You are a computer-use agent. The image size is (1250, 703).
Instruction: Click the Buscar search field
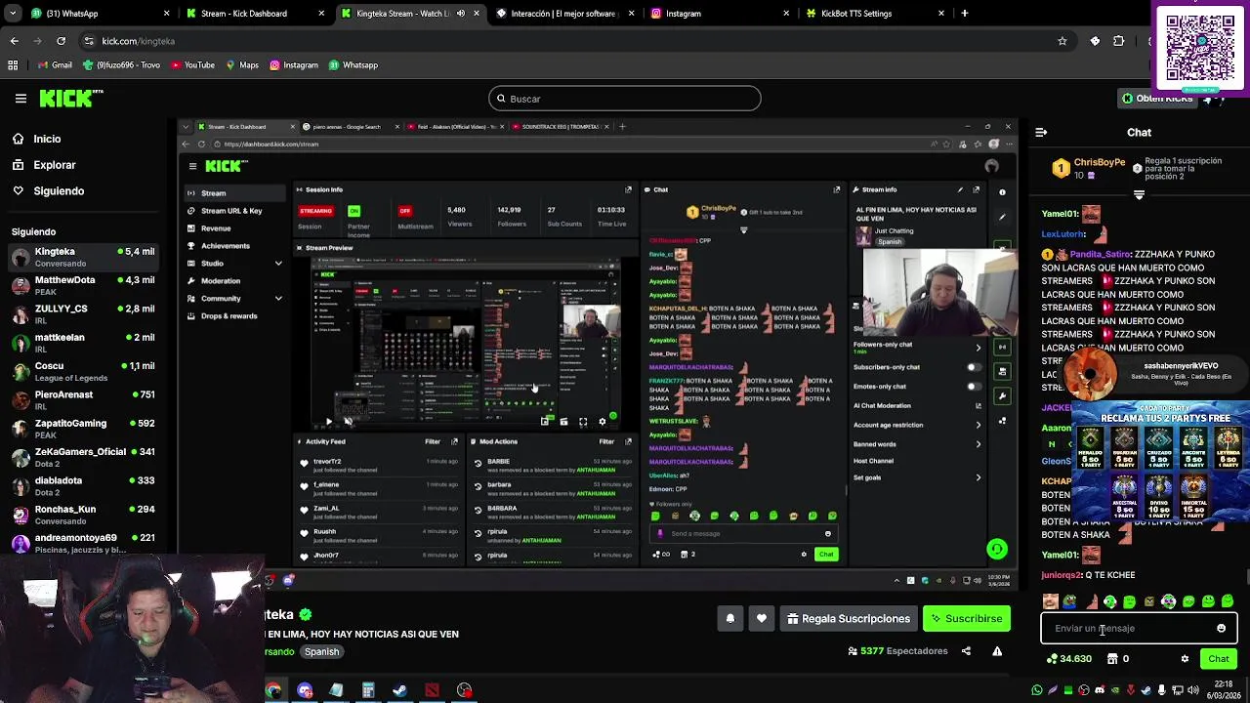click(625, 99)
